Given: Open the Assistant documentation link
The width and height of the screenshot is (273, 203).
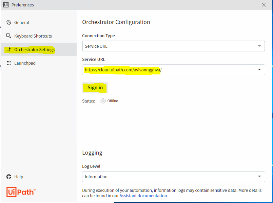Looking at the screenshot, I should click(143, 196).
